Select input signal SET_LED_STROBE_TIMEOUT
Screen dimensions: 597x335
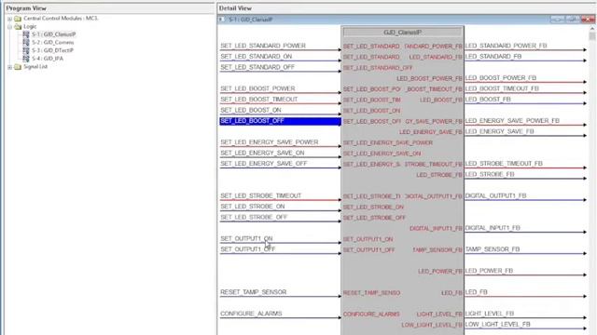point(261,195)
